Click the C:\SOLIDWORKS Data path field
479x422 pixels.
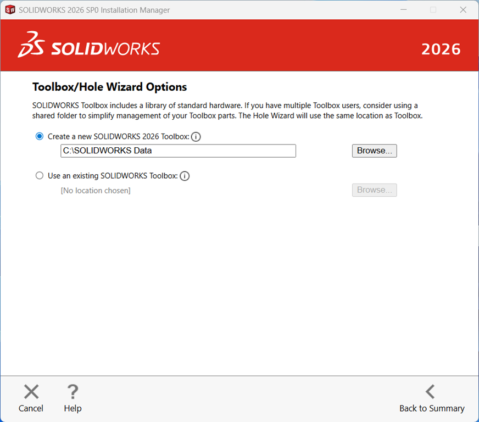[178, 151]
